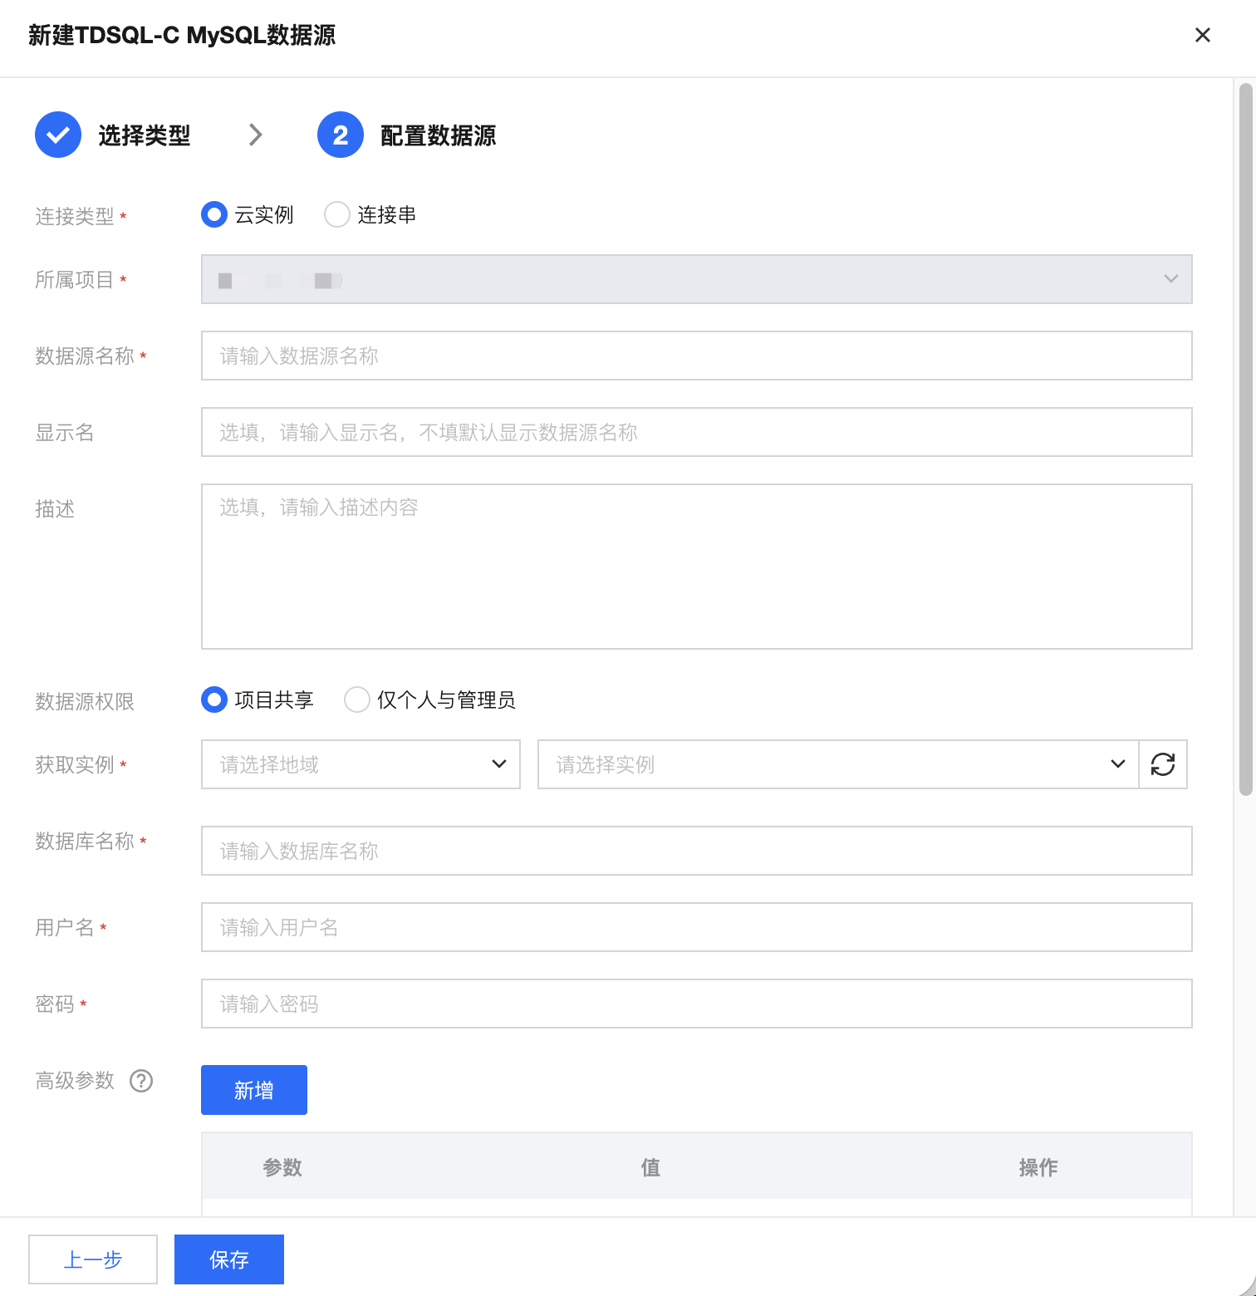The width and height of the screenshot is (1256, 1296).
Task: Open the 高级参数 help tooltip icon
Action: pyautogui.click(x=141, y=1081)
